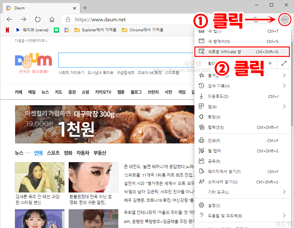Click the menu's vertical scrollbar

[x=292, y=84]
